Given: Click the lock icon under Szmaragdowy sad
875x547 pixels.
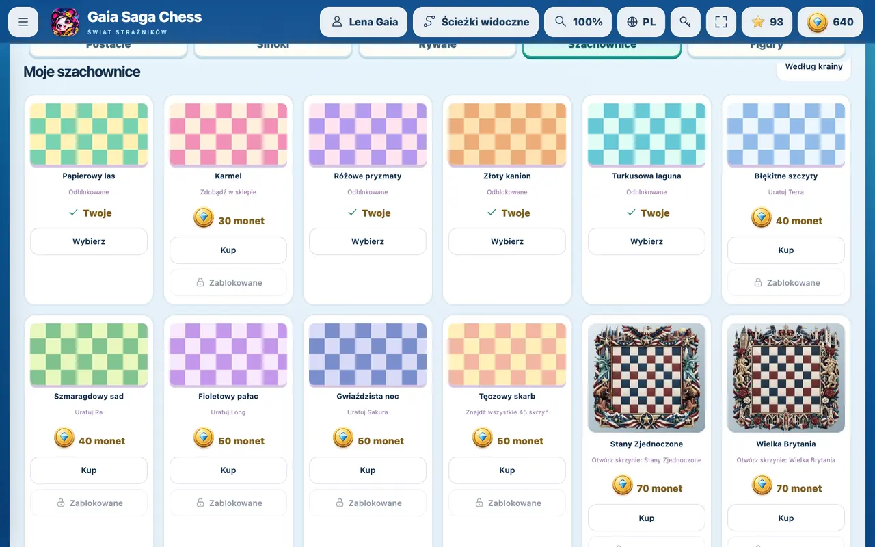Looking at the screenshot, I should 61,503.
